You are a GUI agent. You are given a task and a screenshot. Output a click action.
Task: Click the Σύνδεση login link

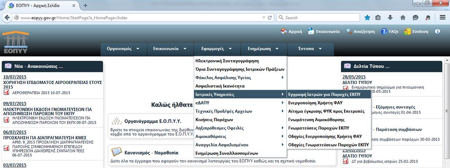(x=416, y=31)
